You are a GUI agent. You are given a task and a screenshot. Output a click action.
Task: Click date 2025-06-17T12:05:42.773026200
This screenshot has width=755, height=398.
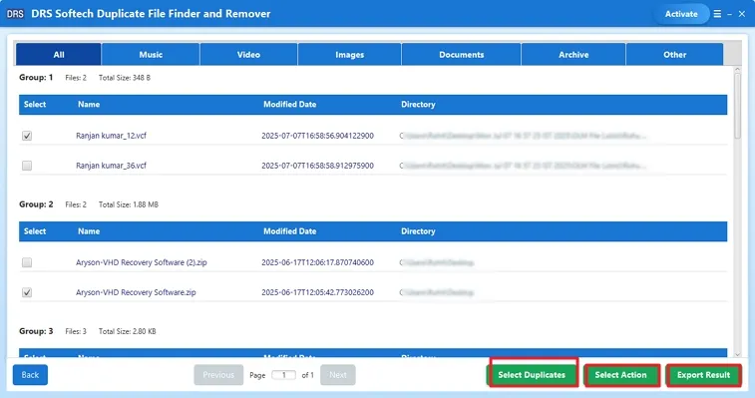318,292
